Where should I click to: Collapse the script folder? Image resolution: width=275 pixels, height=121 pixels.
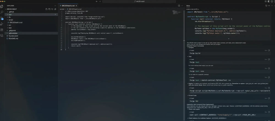point(11,20)
